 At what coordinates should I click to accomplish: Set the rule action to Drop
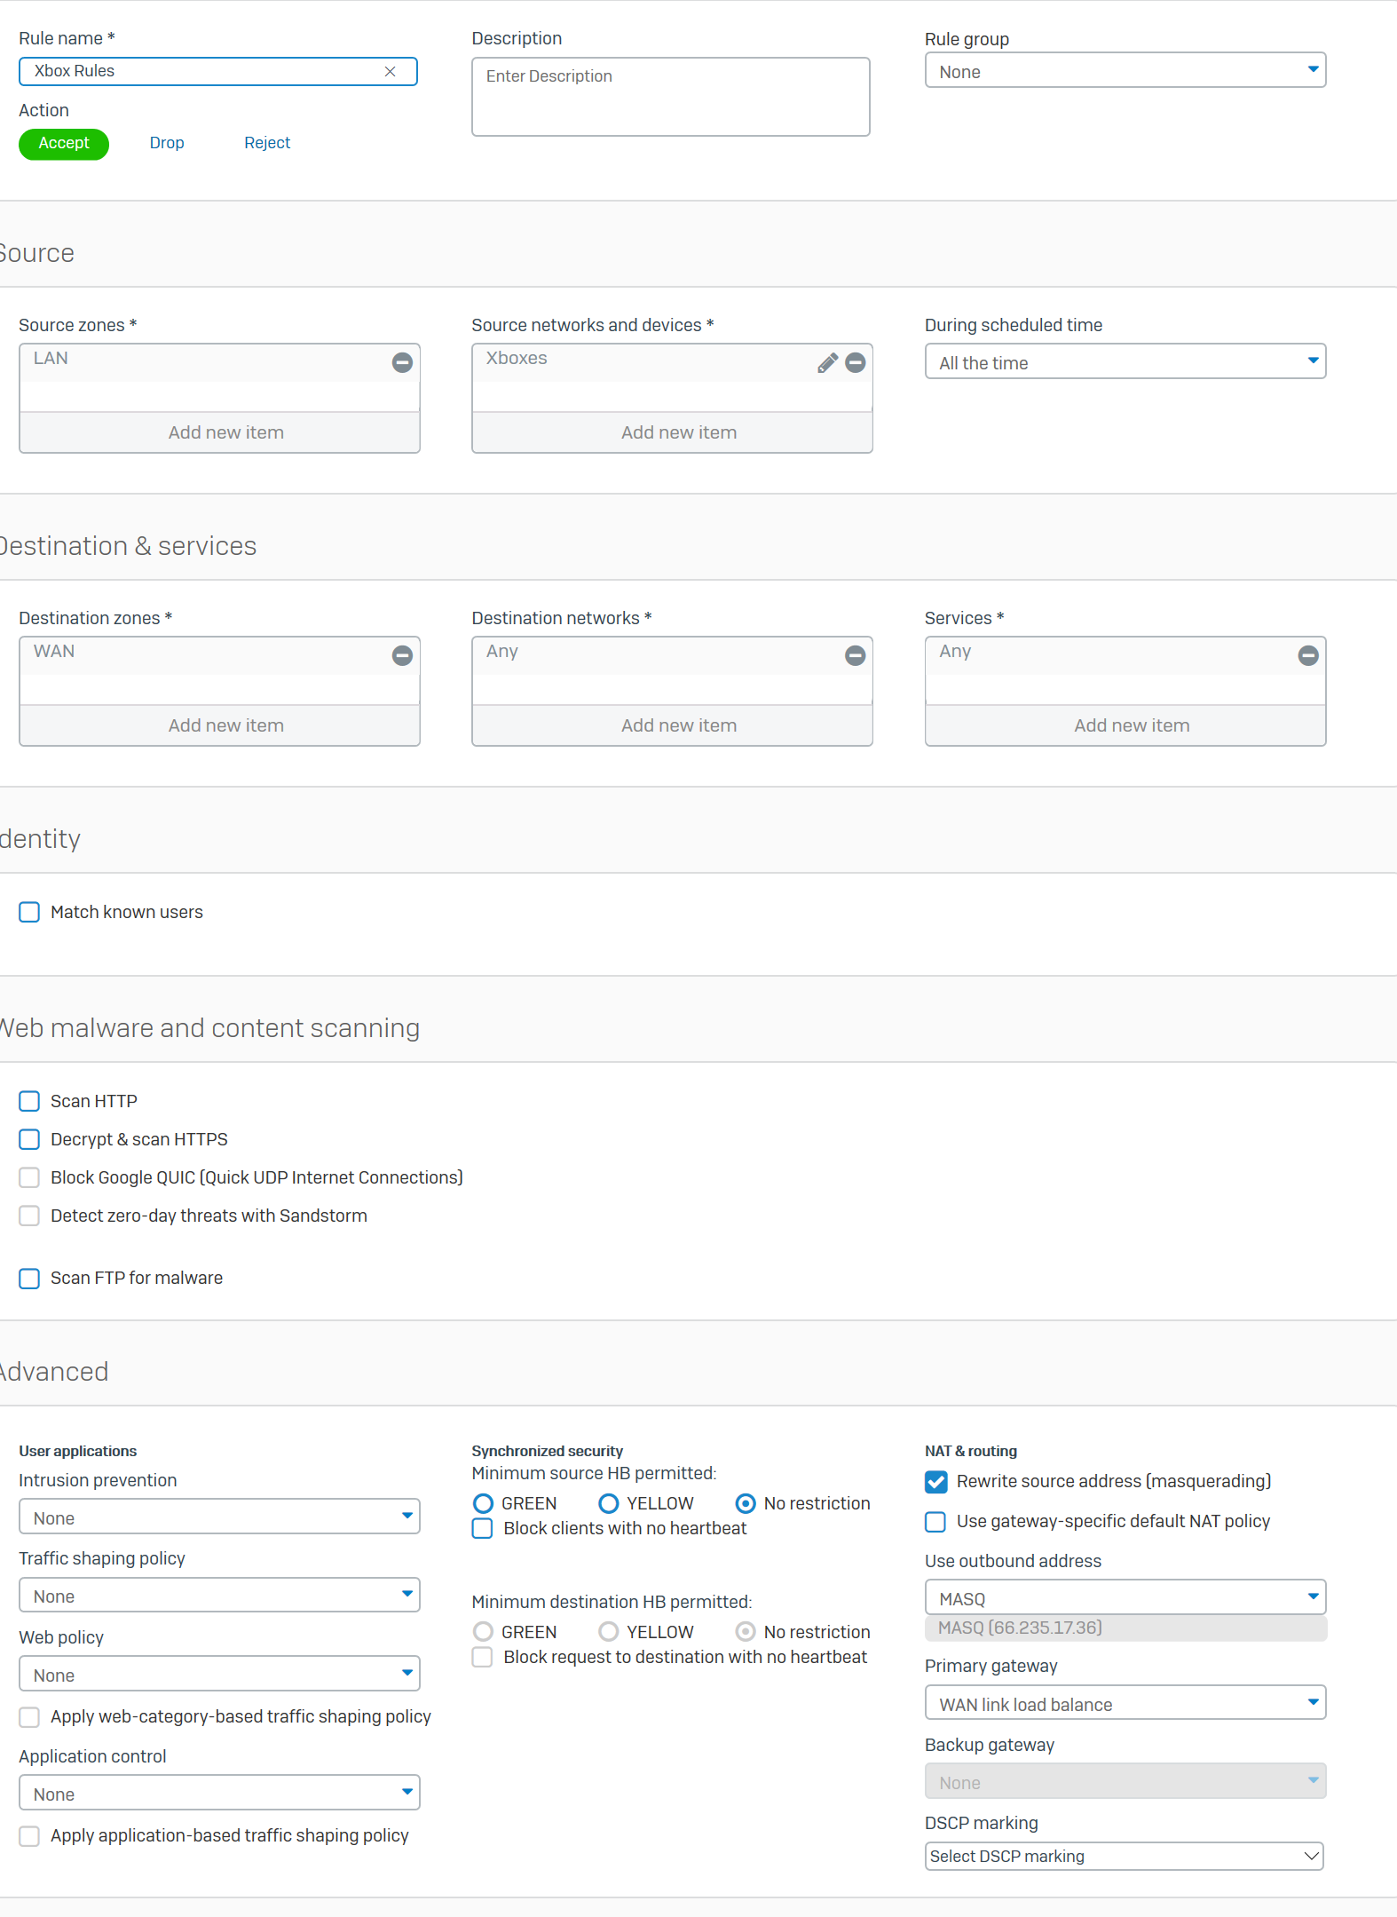click(167, 143)
